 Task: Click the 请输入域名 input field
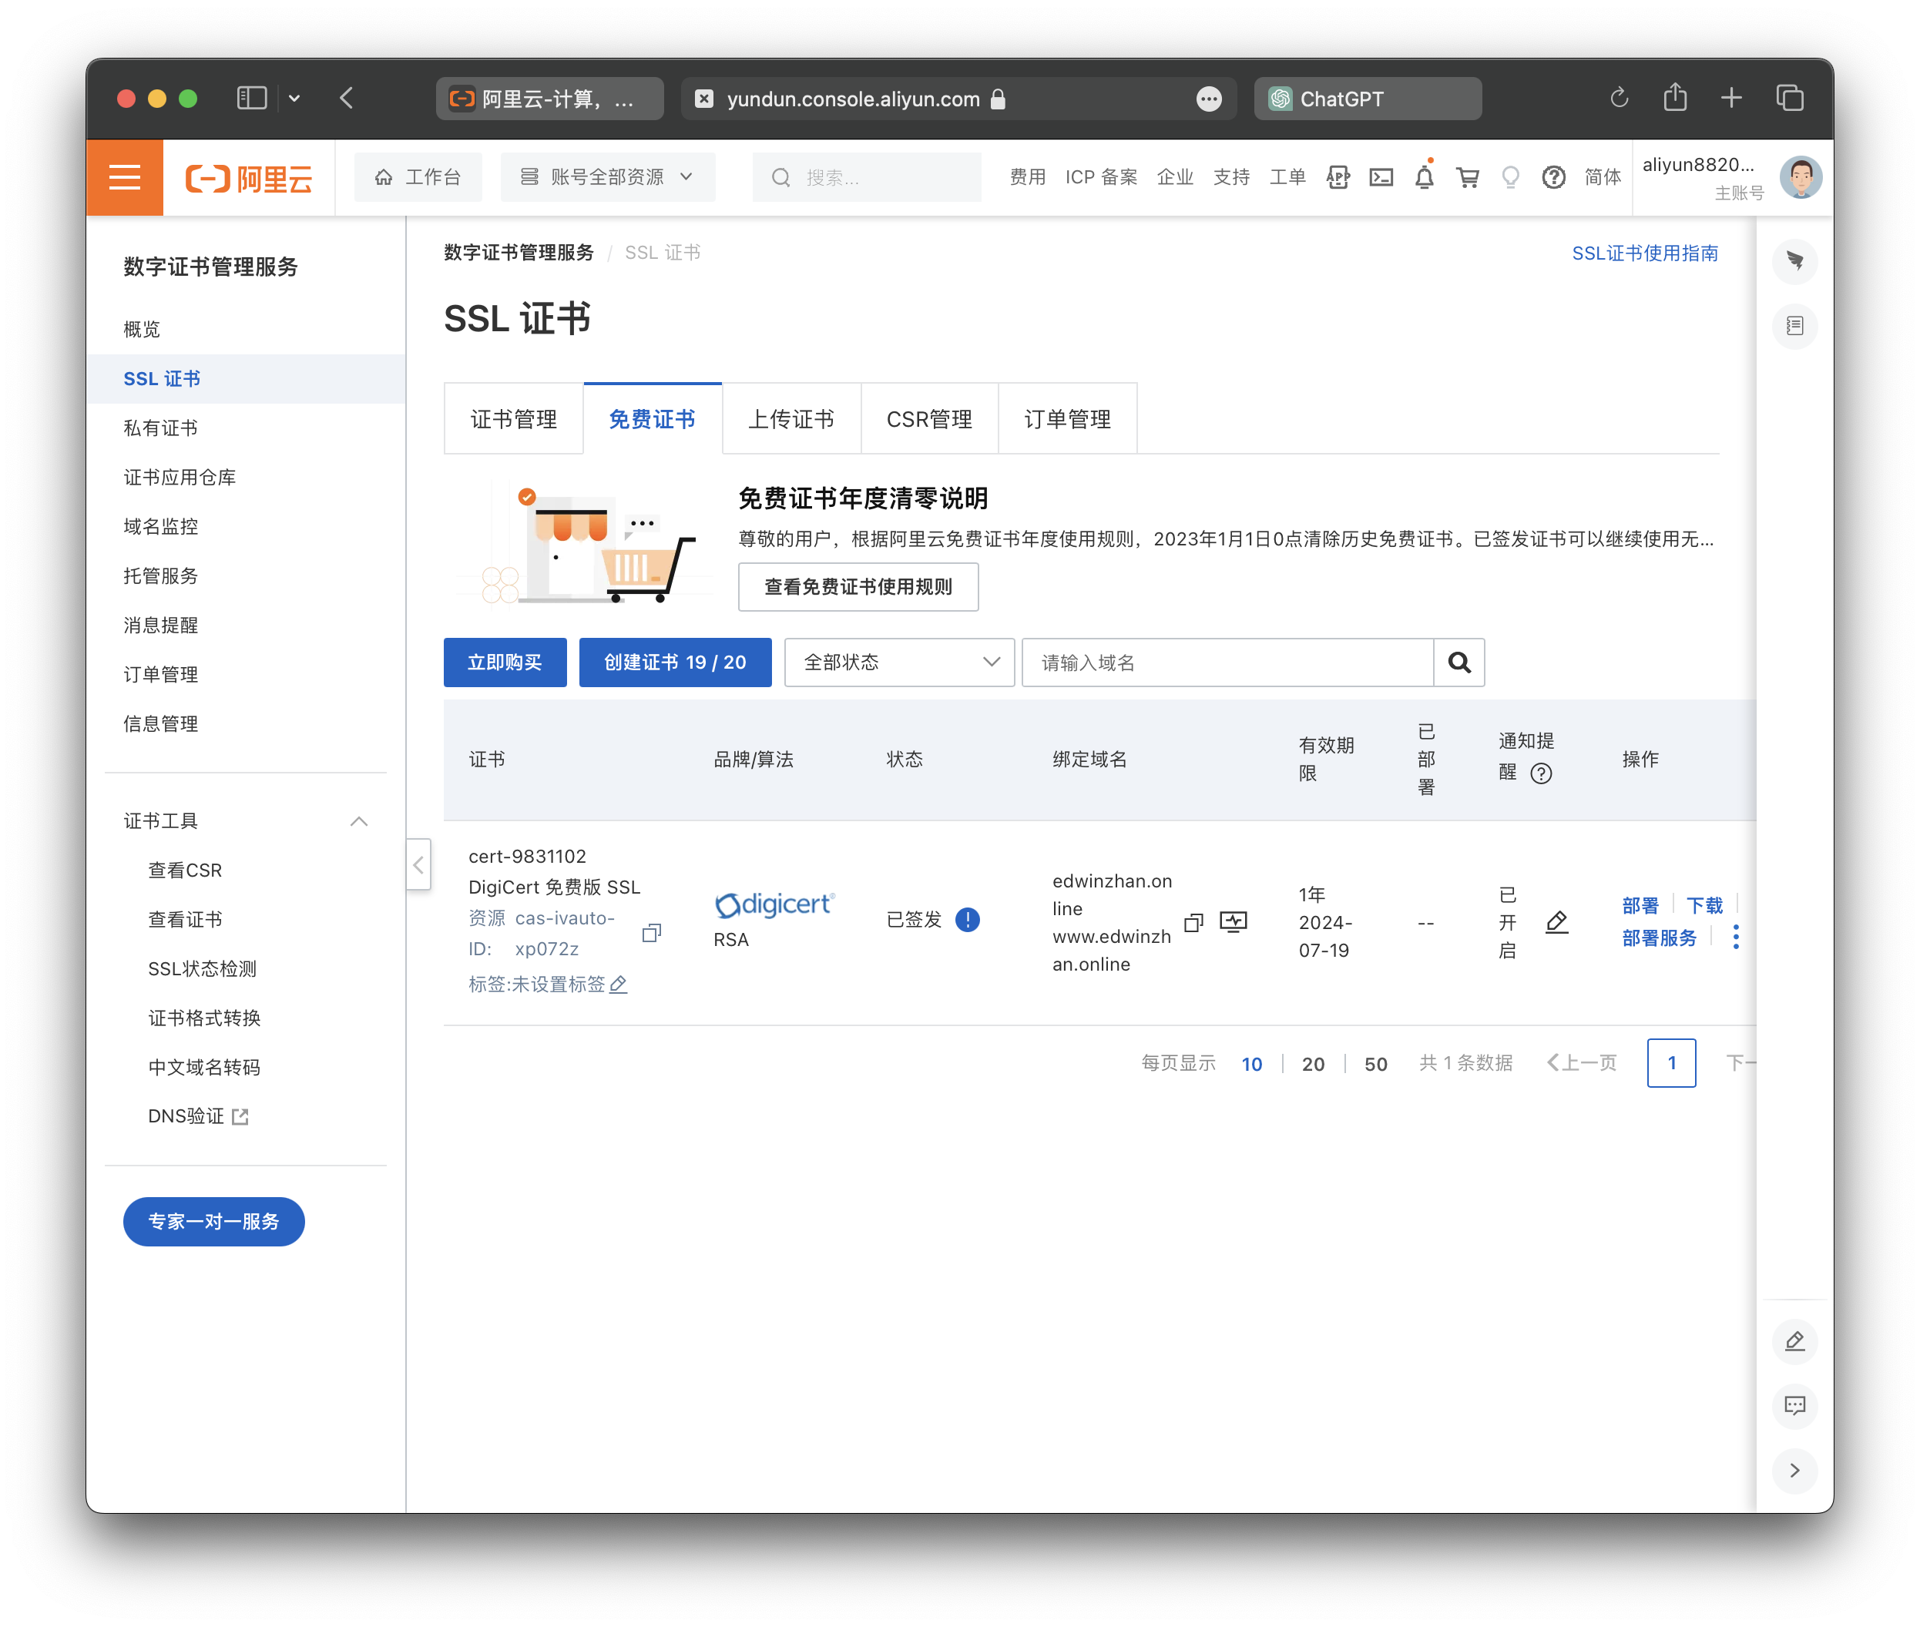1226,663
